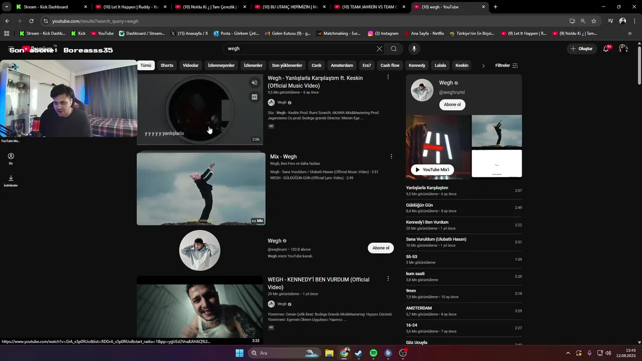Reload the page in Chrome
This screenshot has height=361, width=642.
31,21
